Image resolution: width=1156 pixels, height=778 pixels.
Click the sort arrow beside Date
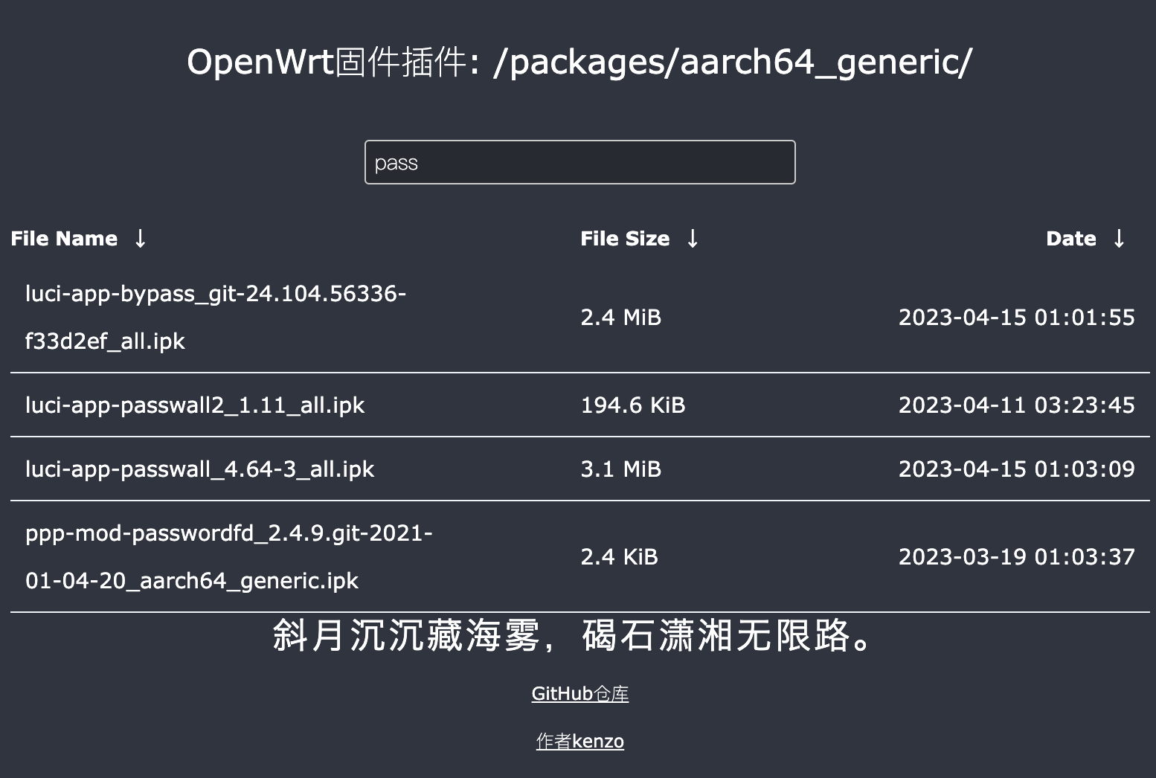pos(1119,239)
